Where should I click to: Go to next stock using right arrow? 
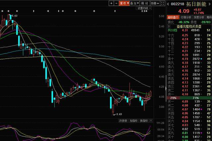pos(210,4)
